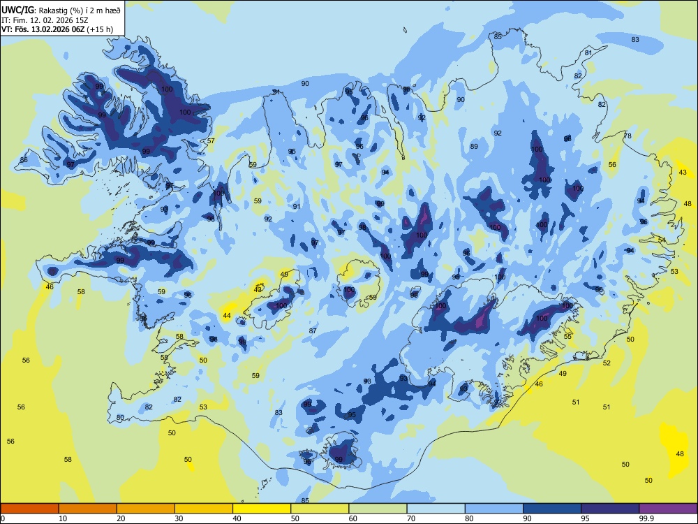Click the medium blue 80–90 legend swatch

tap(494, 509)
